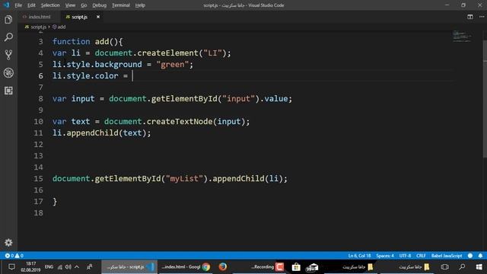Change language mode via Babel JavaScript
The height and width of the screenshot is (274, 487).
click(x=447, y=256)
